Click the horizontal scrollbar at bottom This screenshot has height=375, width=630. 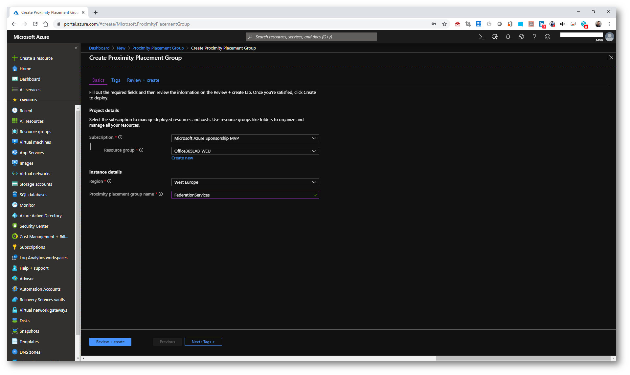(x=523, y=358)
